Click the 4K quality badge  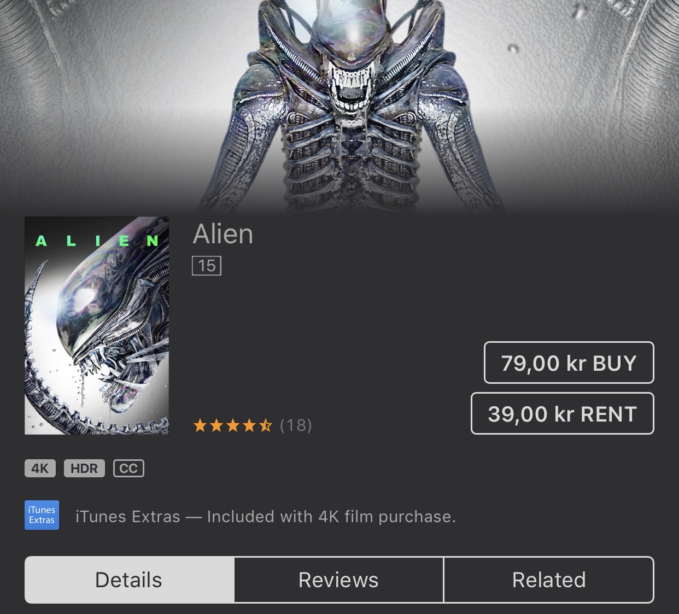[x=40, y=469]
